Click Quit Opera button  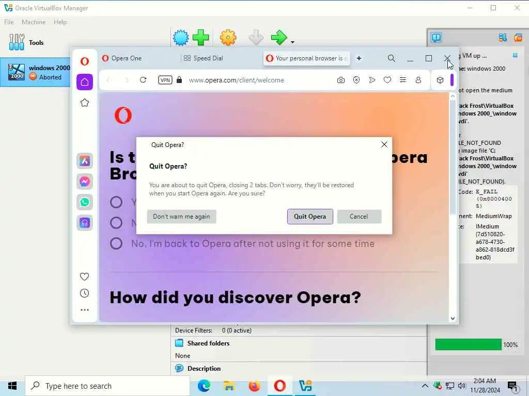(310, 217)
